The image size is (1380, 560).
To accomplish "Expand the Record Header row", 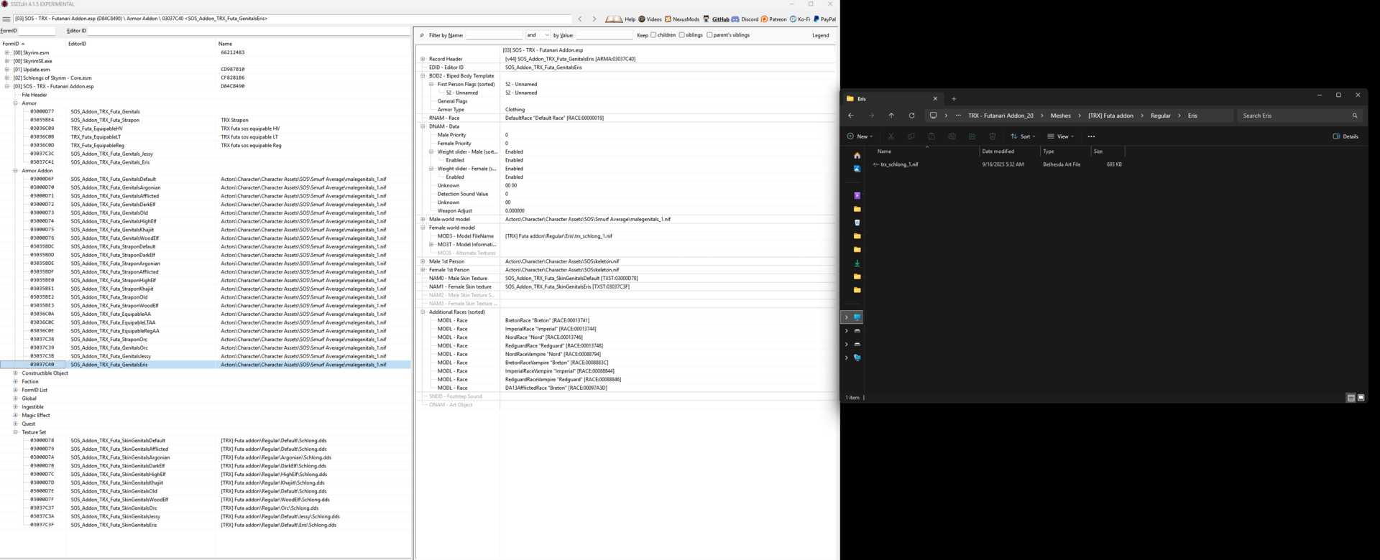I will pos(423,59).
